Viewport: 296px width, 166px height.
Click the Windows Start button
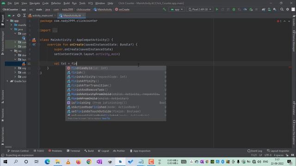5,162
